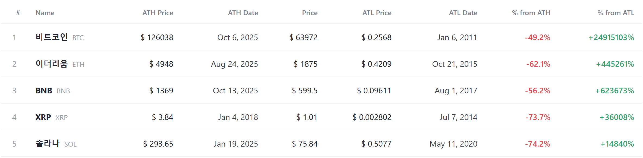The image size is (643, 158).
Task: Click Solana's current price $ 75.84
Action: (305, 144)
